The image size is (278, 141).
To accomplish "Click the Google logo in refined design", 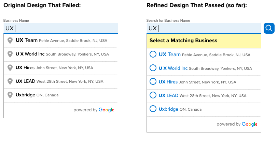I will click(249, 124).
